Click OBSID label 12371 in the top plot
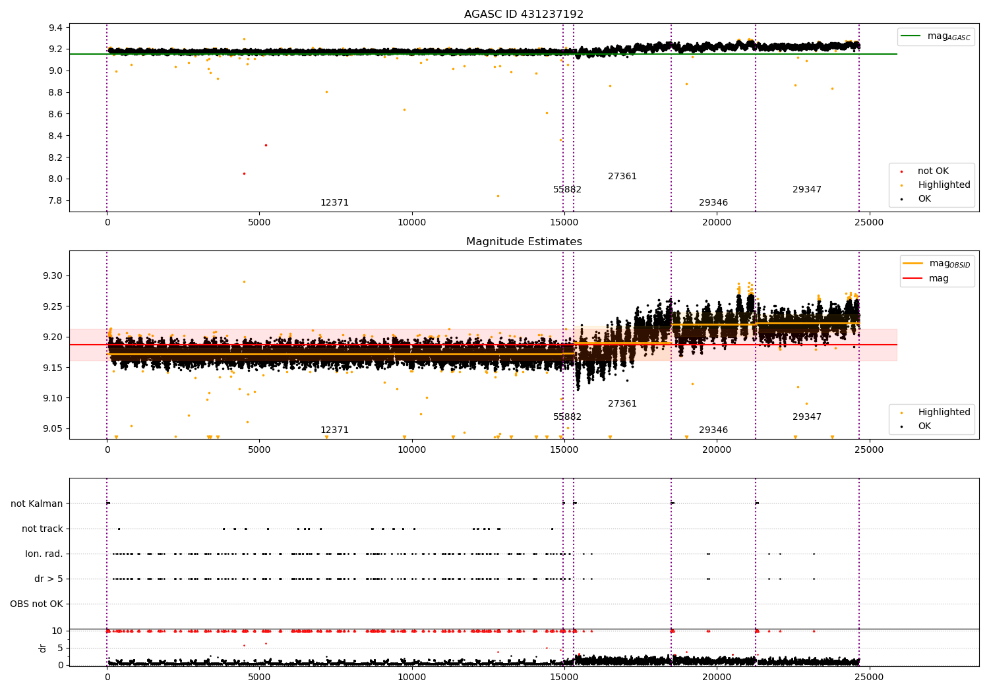The image size is (989, 692). pyautogui.click(x=334, y=203)
